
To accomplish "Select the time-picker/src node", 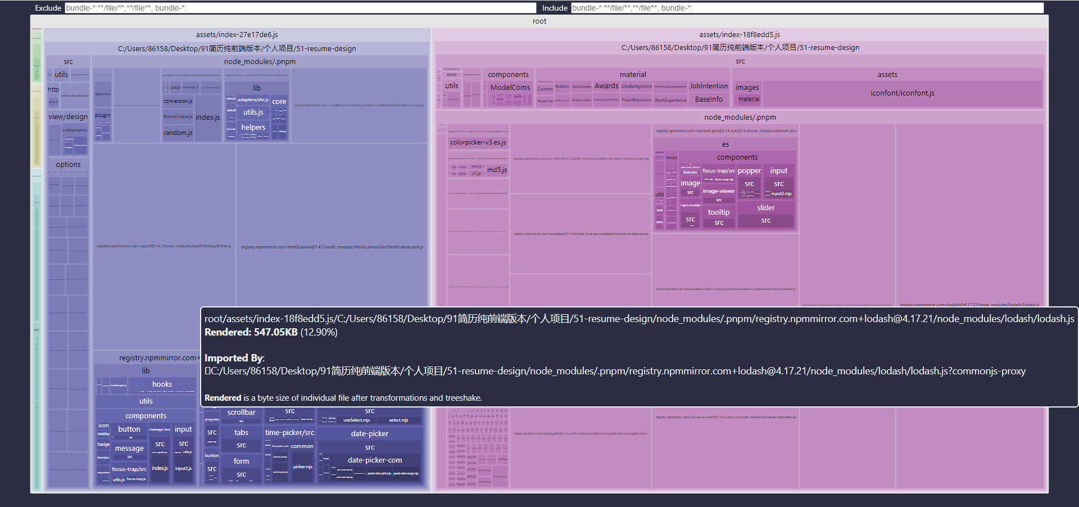I will (289, 433).
